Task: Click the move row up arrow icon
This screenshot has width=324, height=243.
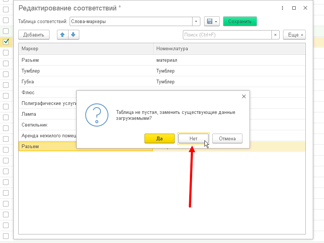Action: click(63, 35)
